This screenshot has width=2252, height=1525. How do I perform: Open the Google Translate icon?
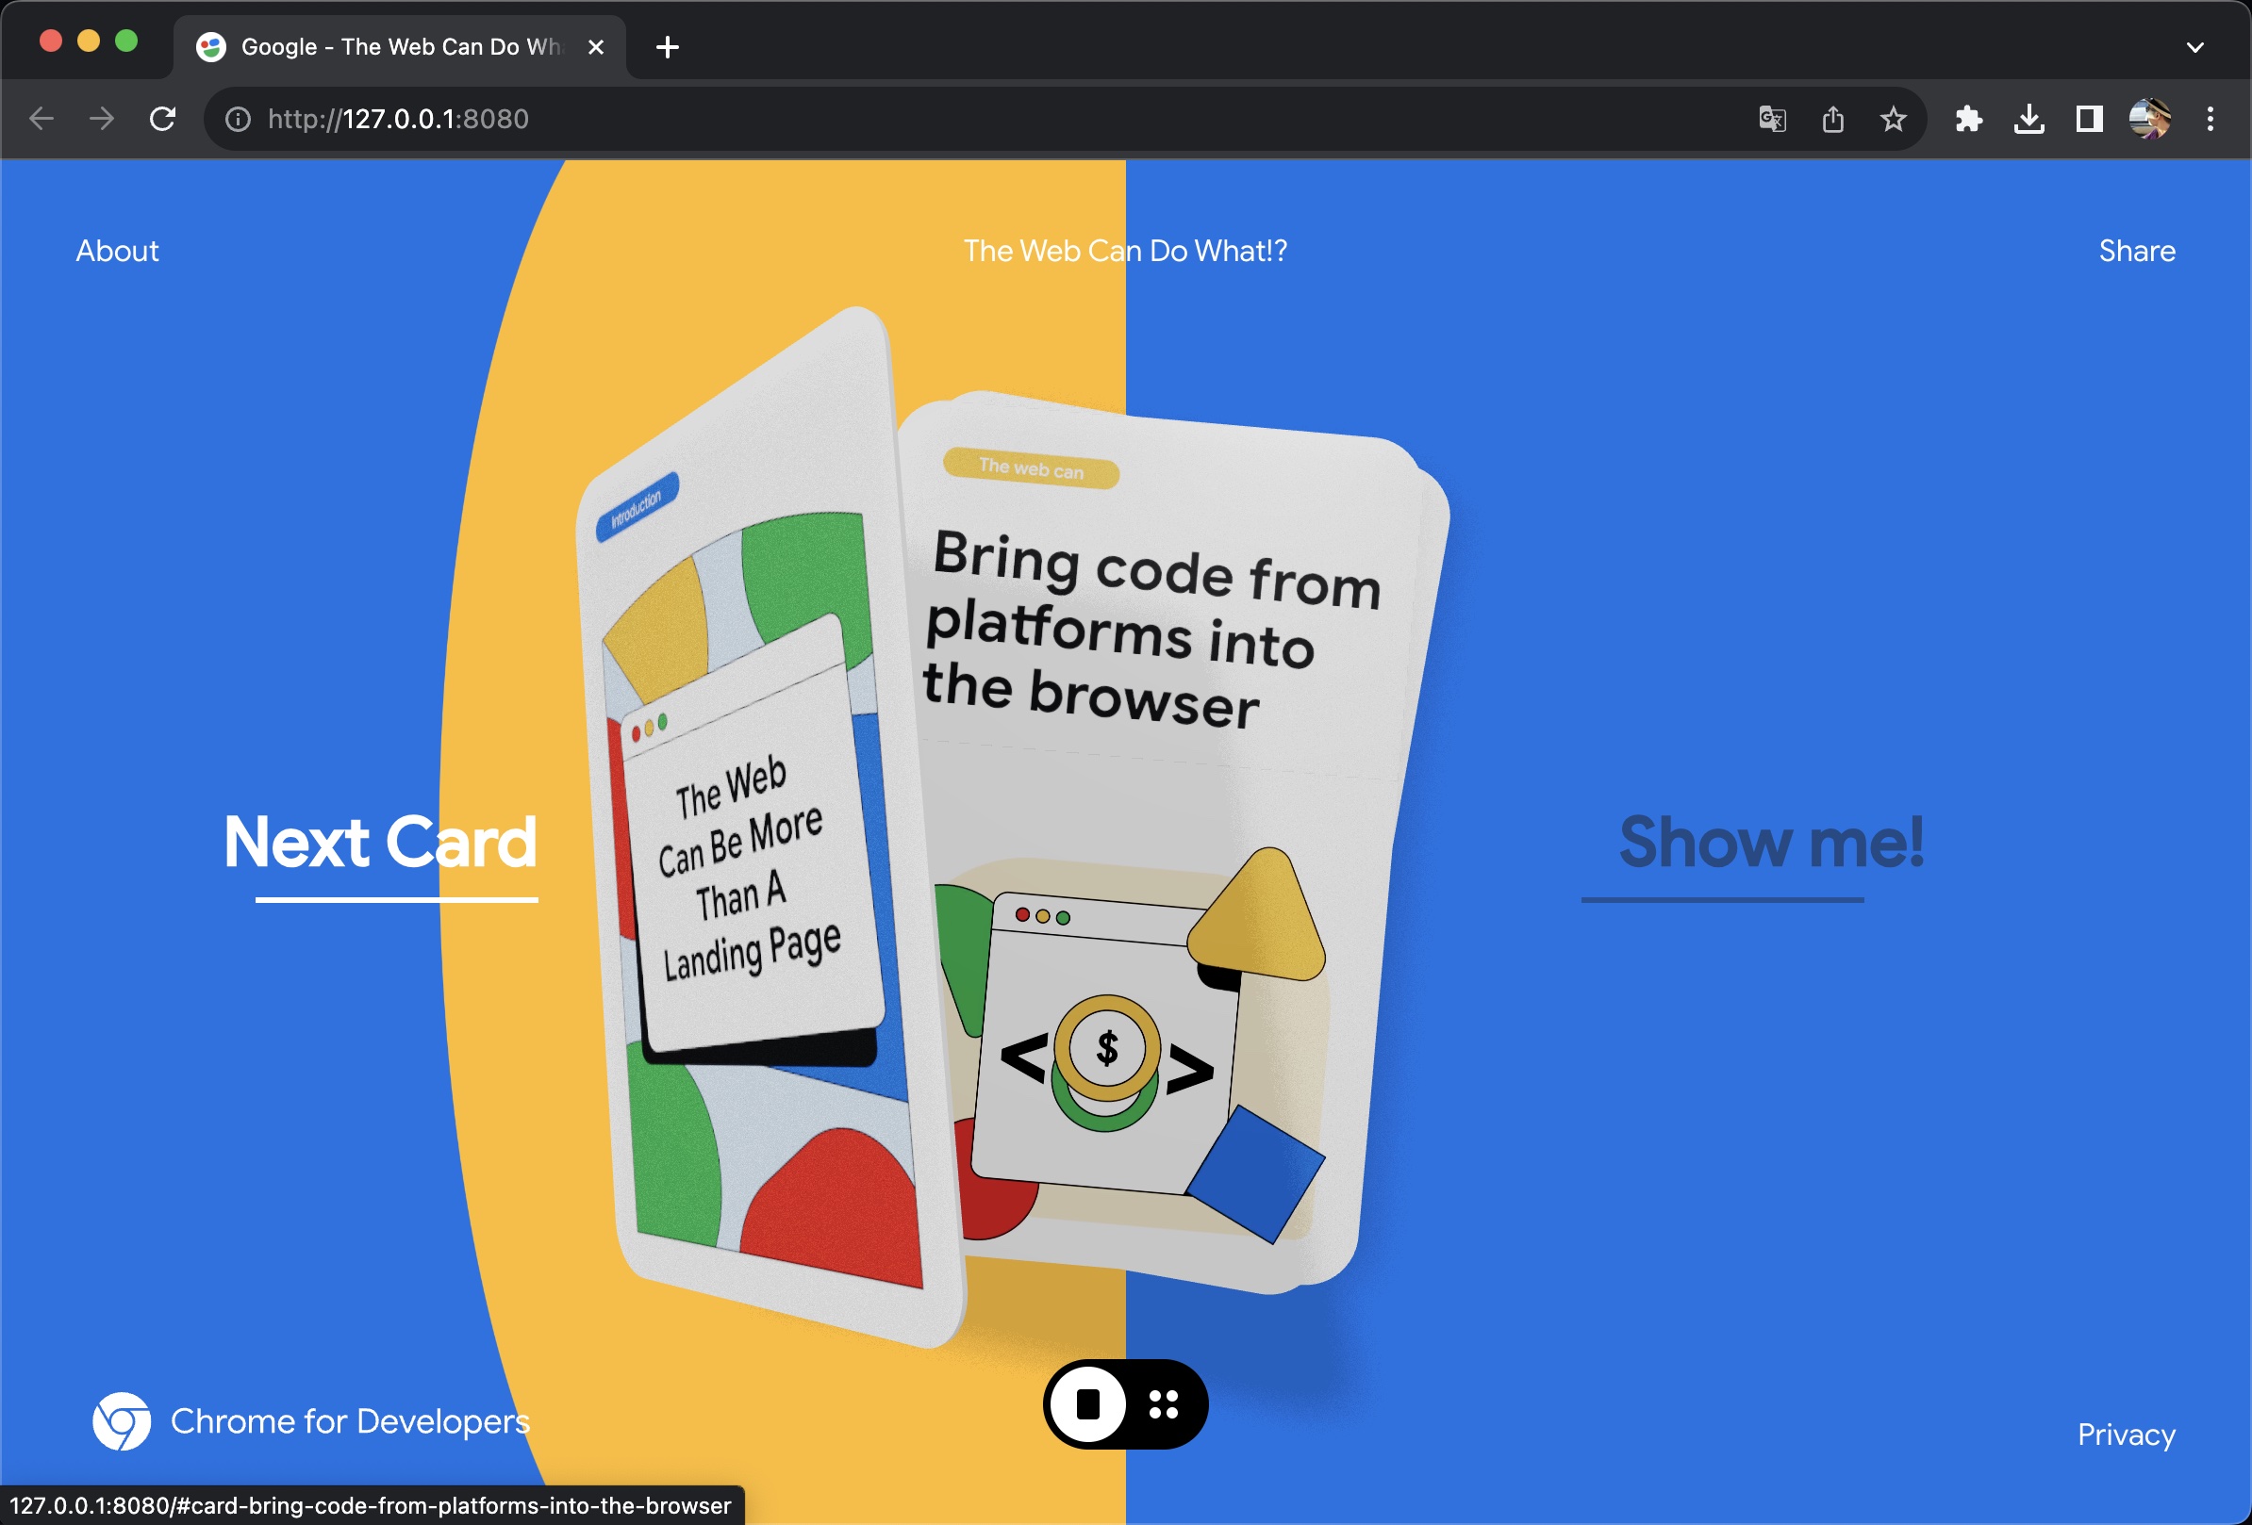(x=1771, y=119)
